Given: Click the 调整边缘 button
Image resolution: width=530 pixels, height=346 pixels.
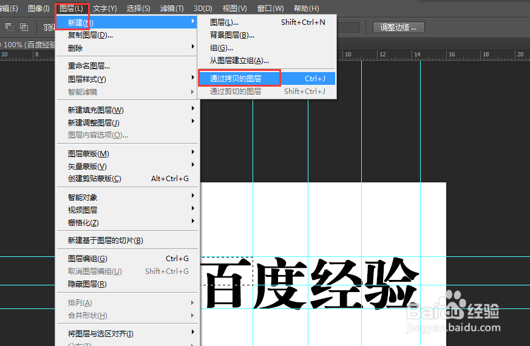Looking at the screenshot, I should pos(398,27).
